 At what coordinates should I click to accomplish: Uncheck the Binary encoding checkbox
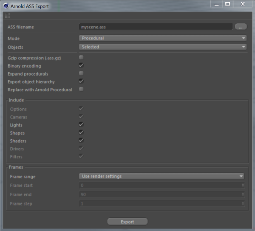pyautogui.click(x=81, y=65)
